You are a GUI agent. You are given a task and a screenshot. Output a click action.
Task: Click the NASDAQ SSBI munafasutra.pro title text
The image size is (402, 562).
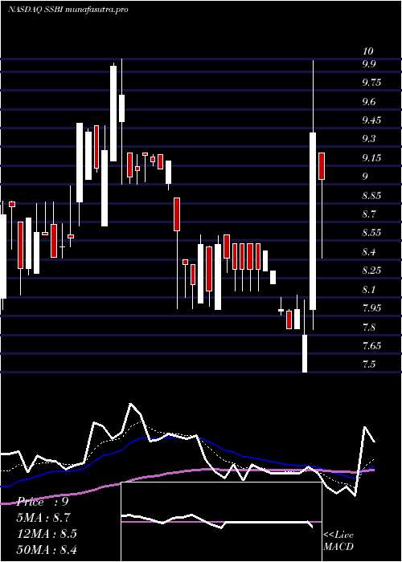tap(68, 10)
